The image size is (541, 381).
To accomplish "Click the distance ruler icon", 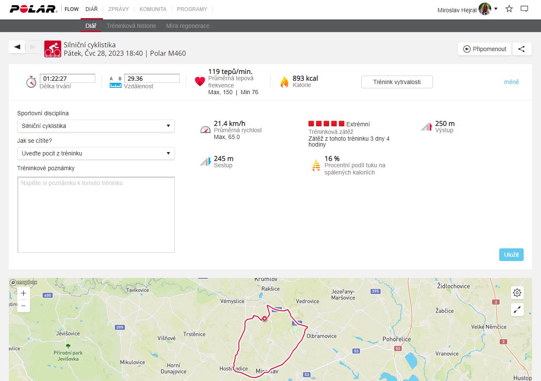I will click(115, 82).
